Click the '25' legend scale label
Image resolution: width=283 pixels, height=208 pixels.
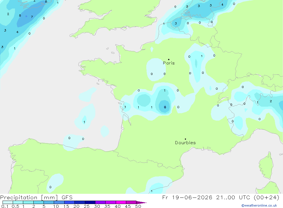[87, 206]
